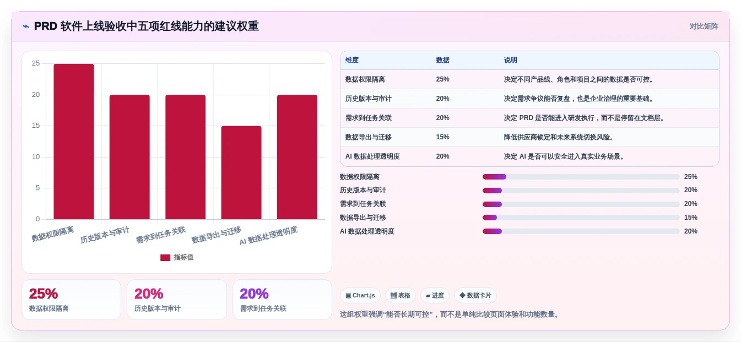Click the x-axis label AI 数据处理透明度
Image resolution: width=741 pixels, height=342 pixels.
click(x=268, y=236)
